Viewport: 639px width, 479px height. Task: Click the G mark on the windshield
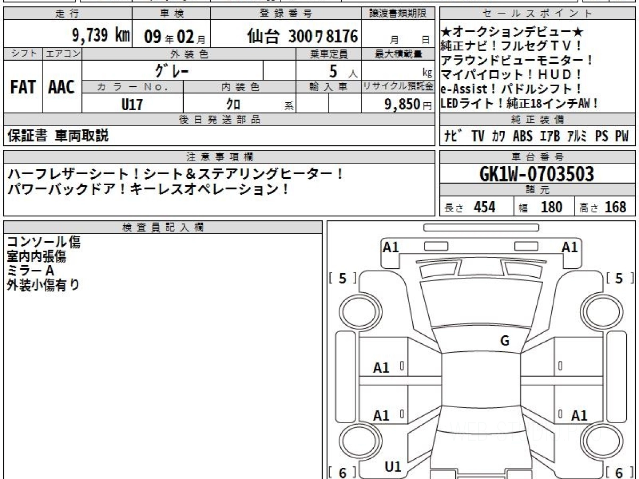504,341
